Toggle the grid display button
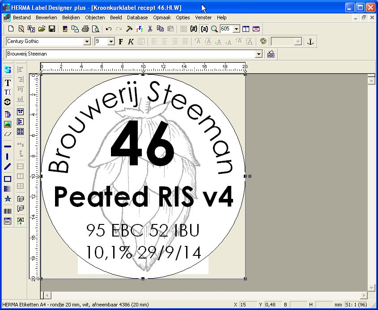 coord(183,29)
